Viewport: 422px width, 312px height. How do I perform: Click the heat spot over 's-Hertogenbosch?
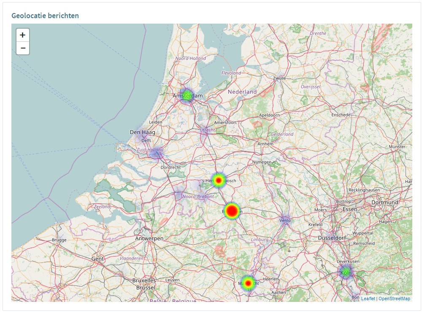pyautogui.click(x=219, y=180)
